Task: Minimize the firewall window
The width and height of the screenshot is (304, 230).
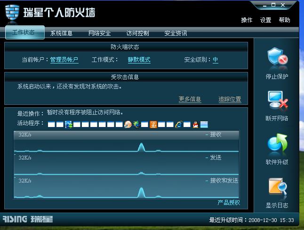Action: (265, 6)
